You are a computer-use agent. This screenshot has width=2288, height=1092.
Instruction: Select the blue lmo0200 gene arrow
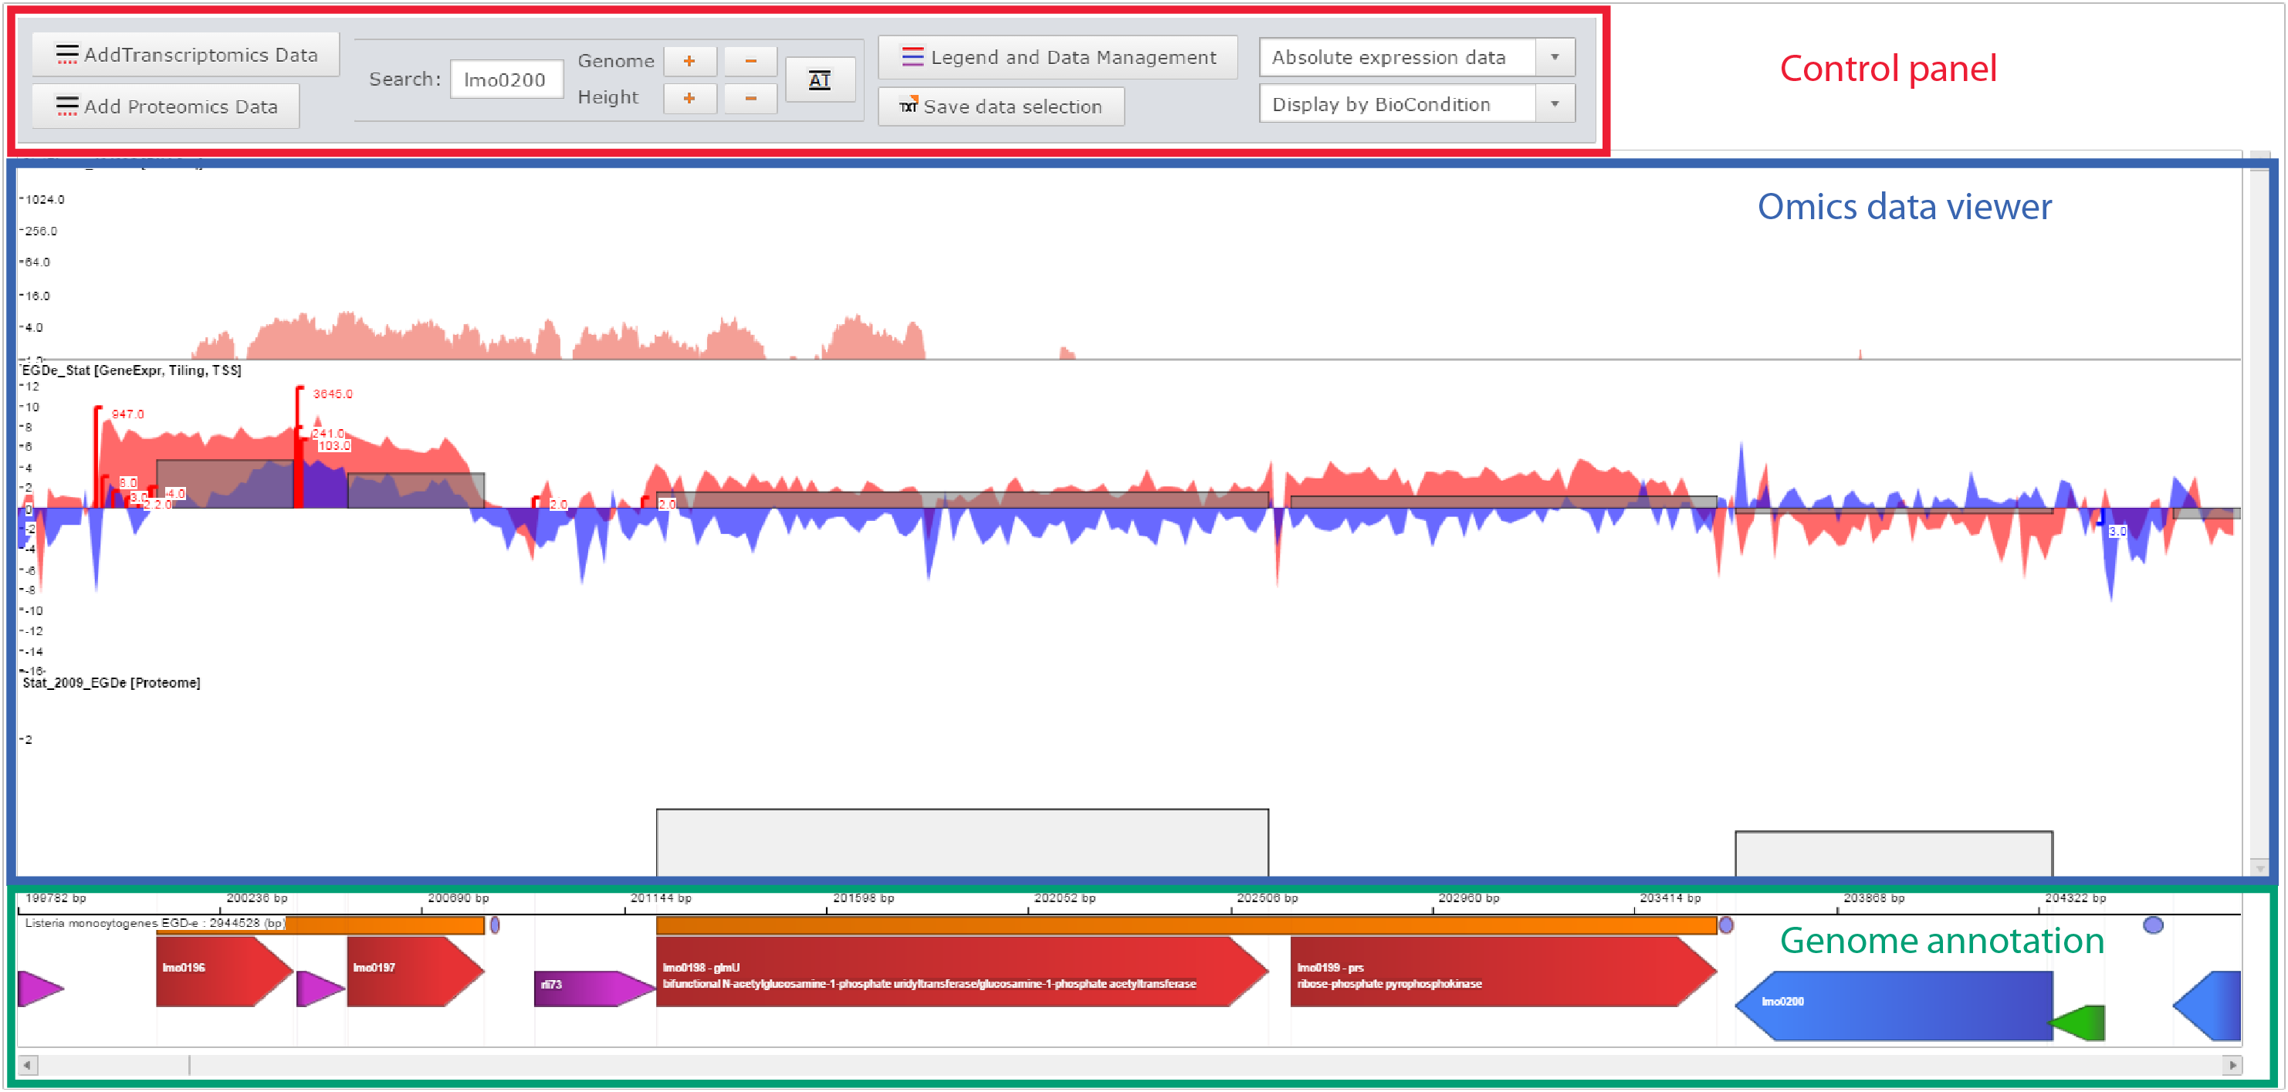[1894, 1006]
